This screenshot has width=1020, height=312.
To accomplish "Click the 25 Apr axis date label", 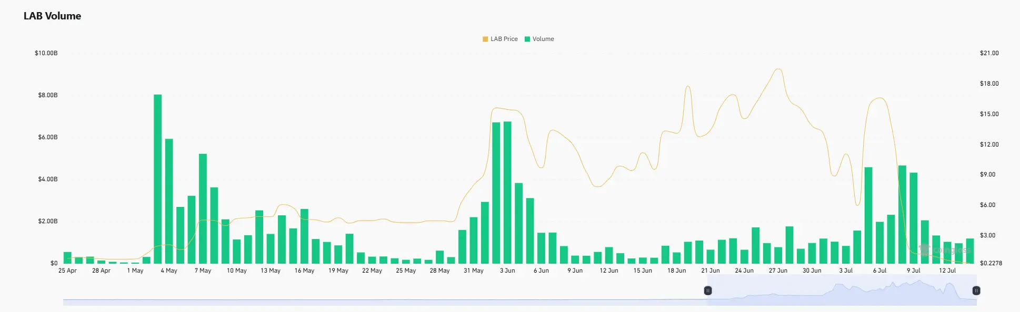I will pos(67,271).
